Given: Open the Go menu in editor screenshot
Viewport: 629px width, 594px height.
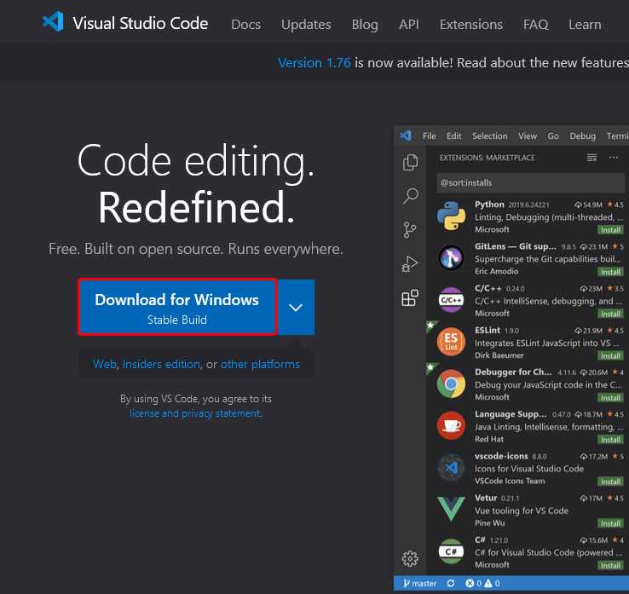Looking at the screenshot, I should click(x=553, y=136).
